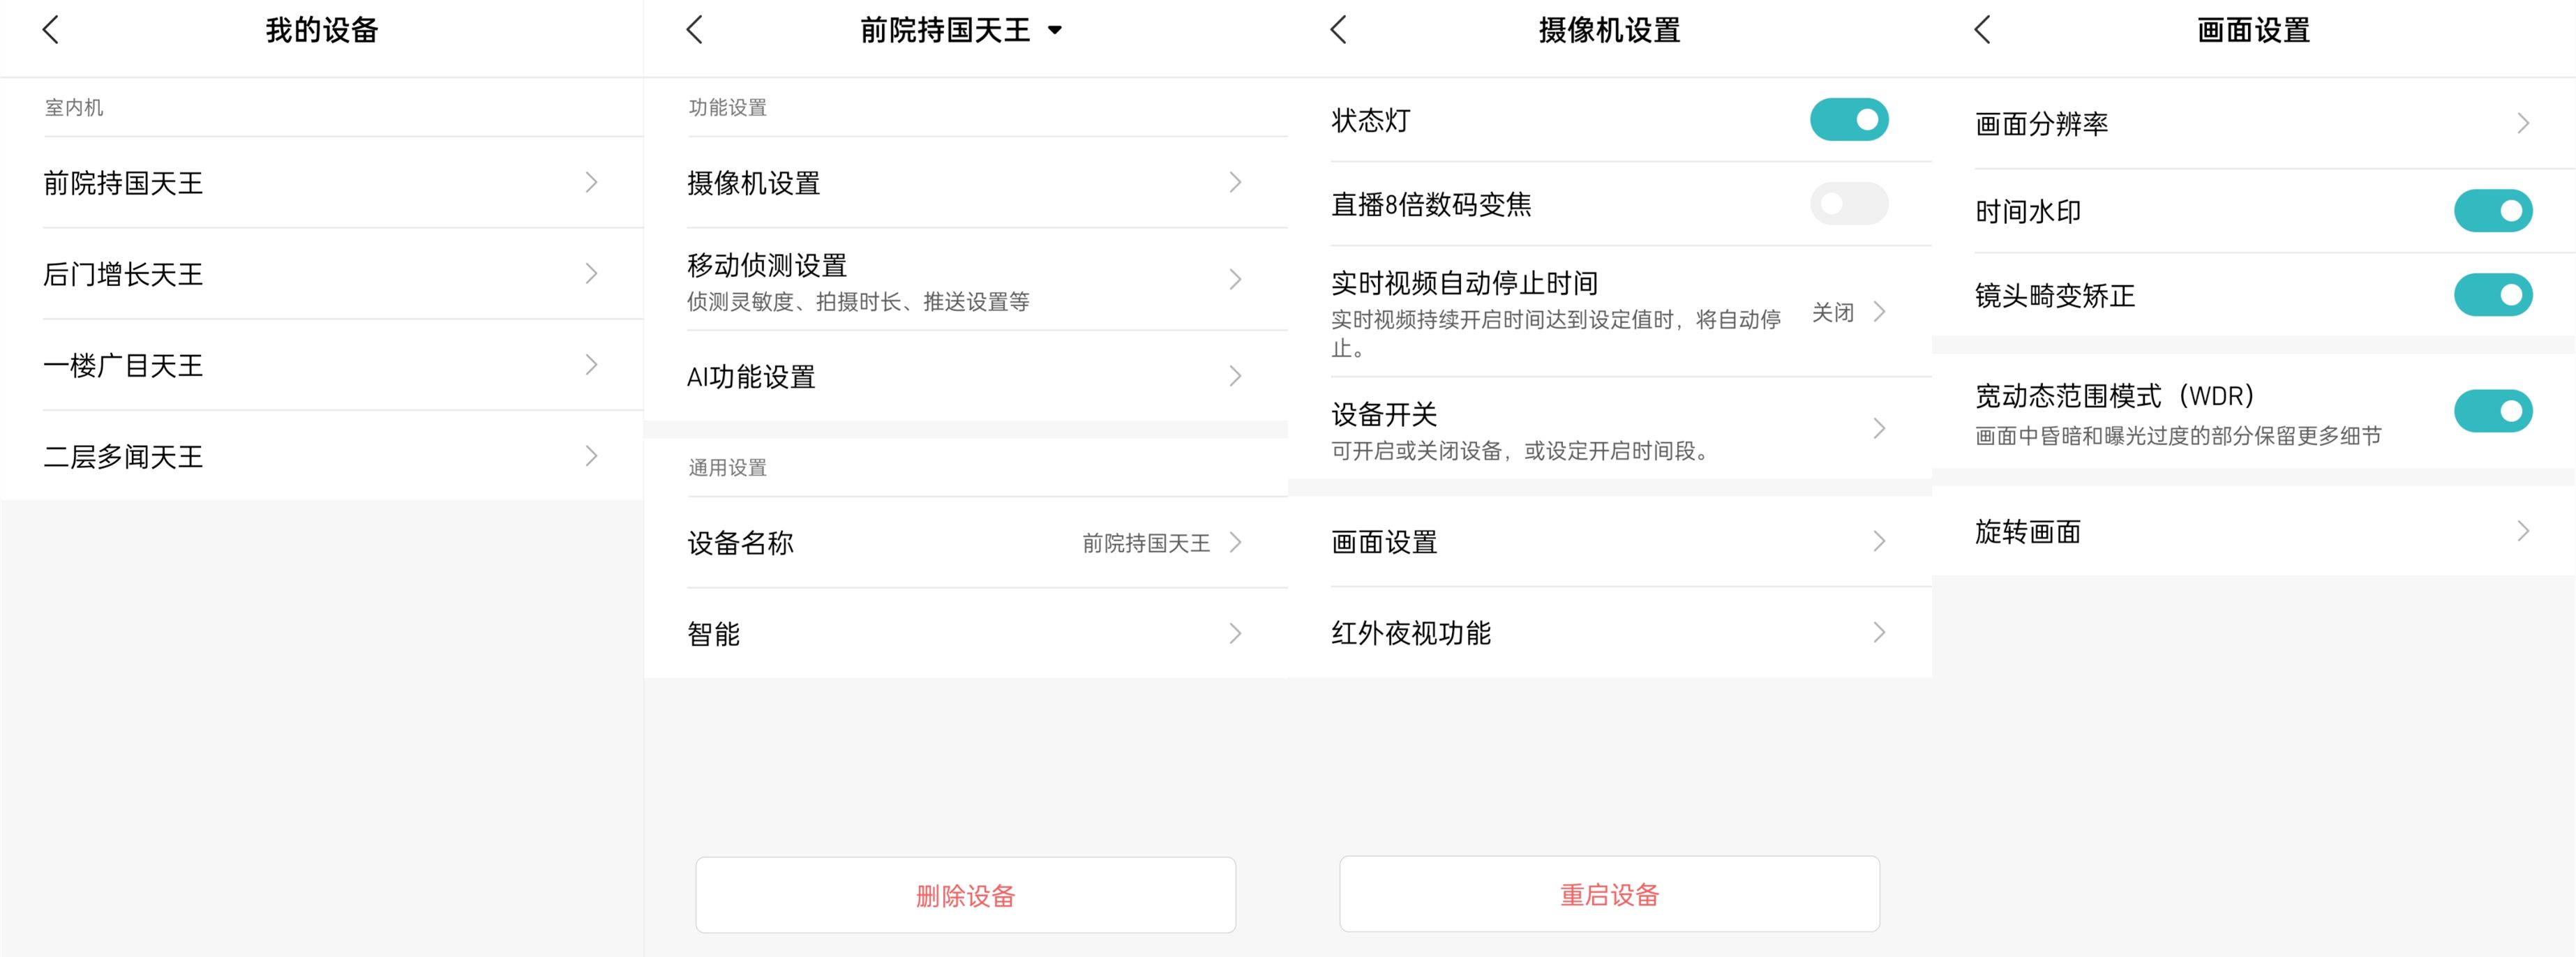Open 后门增长天王 device
2576x957 pixels.
click(322, 274)
